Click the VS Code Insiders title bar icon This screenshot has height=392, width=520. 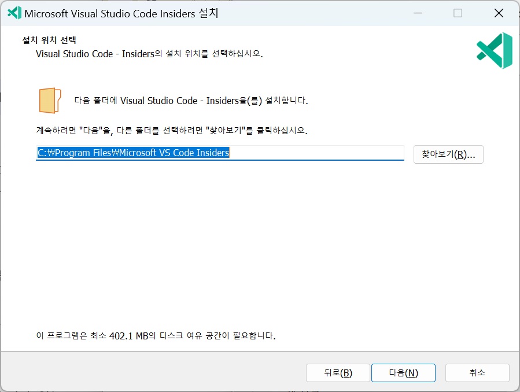[x=13, y=13]
